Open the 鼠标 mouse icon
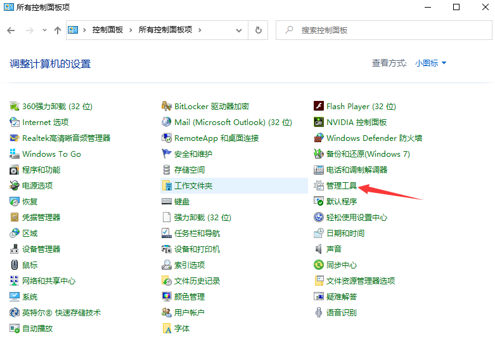This screenshot has height=358, width=495. coord(15,265)
